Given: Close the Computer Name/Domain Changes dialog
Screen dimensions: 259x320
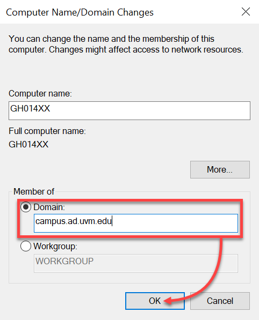Looking at the screenshot, I should (x=246, y=12).
